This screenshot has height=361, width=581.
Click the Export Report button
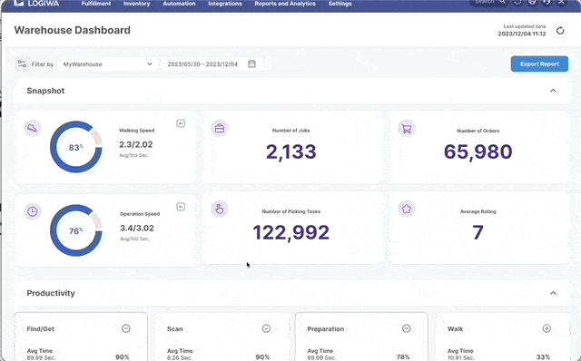point(539,64)
